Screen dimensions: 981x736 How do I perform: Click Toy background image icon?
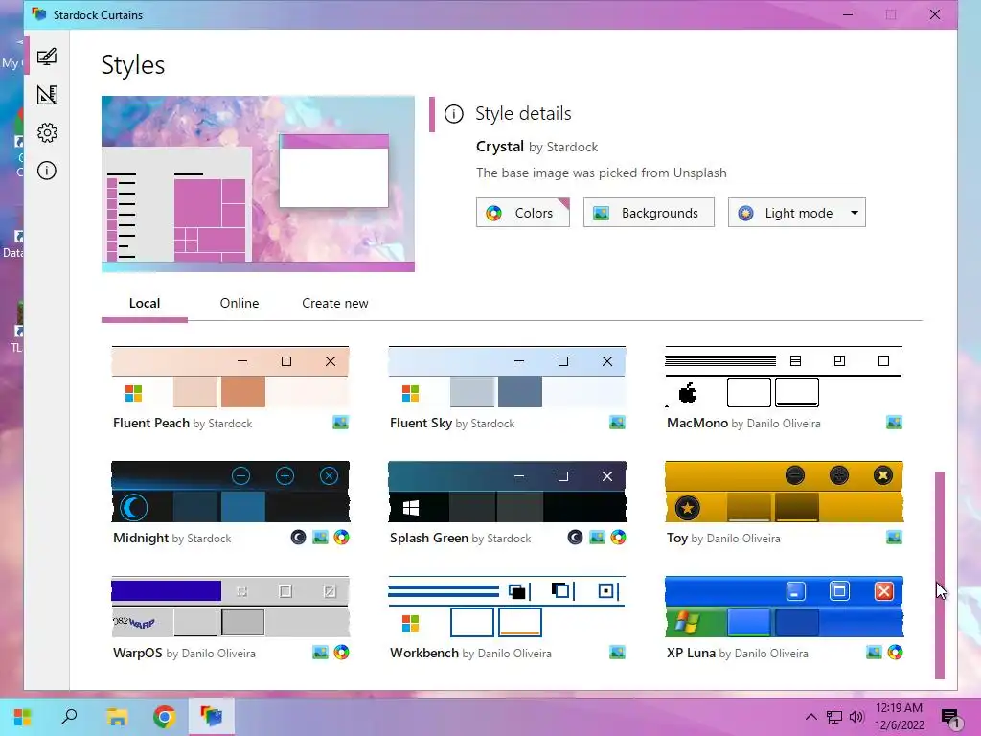click(894, 538)
